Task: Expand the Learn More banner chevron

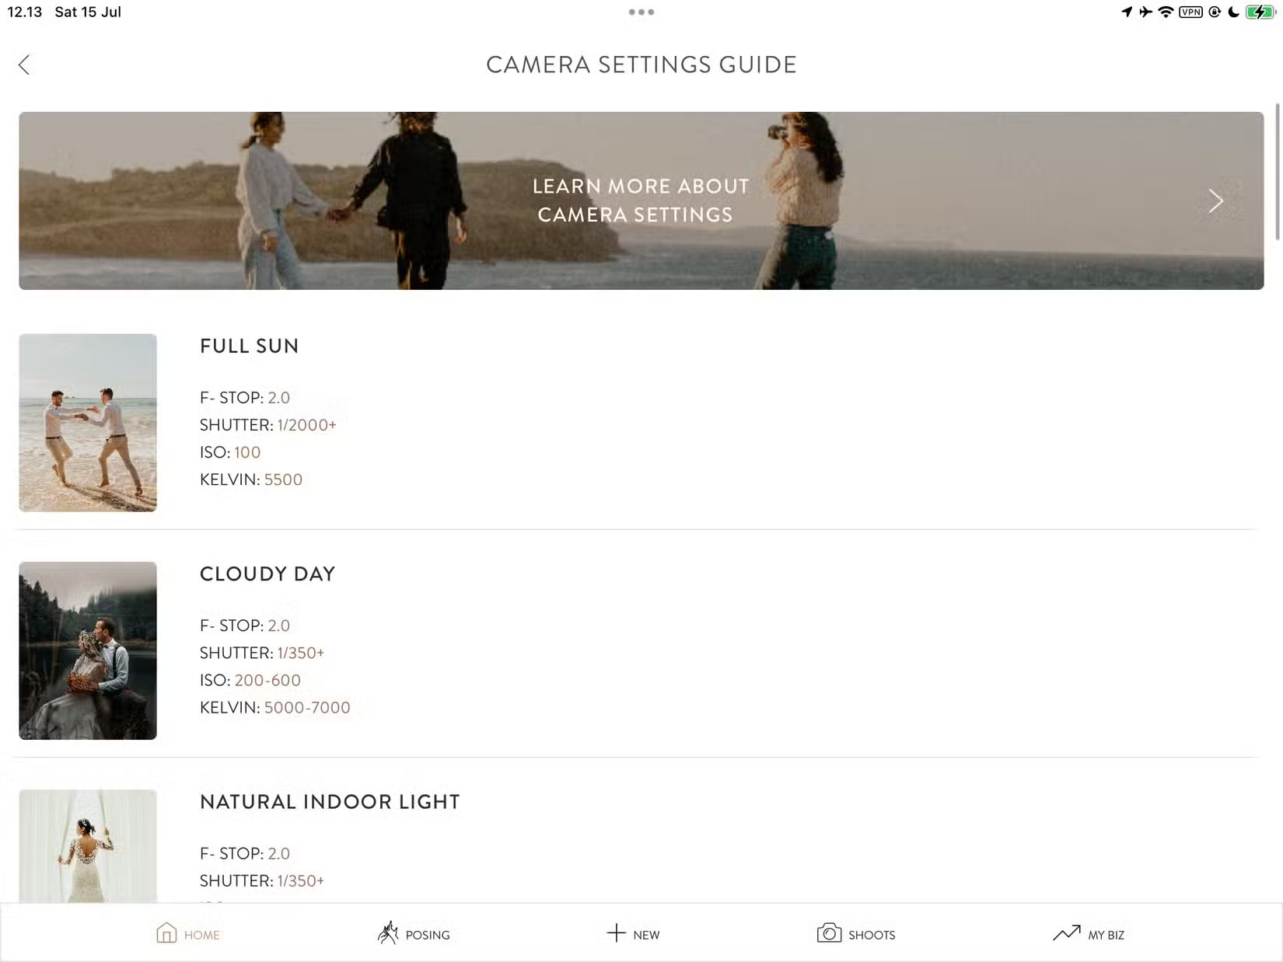Action: click(x=1216, y=201)
